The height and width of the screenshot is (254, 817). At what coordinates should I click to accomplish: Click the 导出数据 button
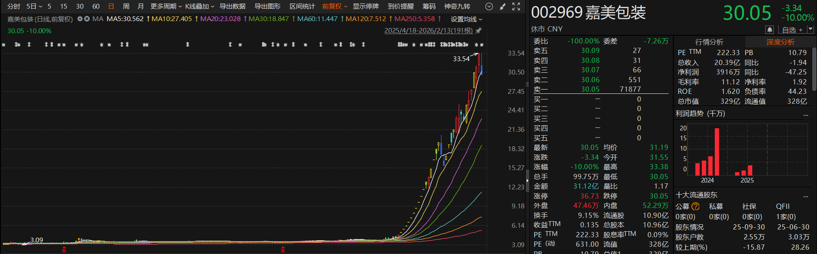(233, 6)
